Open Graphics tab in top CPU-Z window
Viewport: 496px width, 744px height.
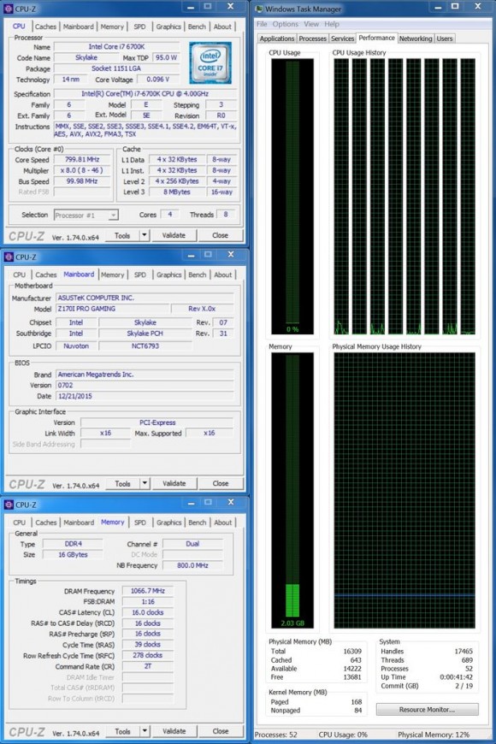tap(168, 27)
